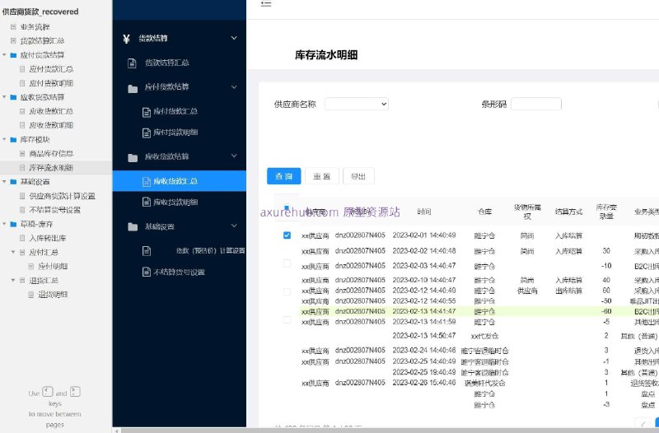Click the 2023-02-13 14:50:47 time cell
Viewport: 659px width, 433px height.
tap(424, 336)
